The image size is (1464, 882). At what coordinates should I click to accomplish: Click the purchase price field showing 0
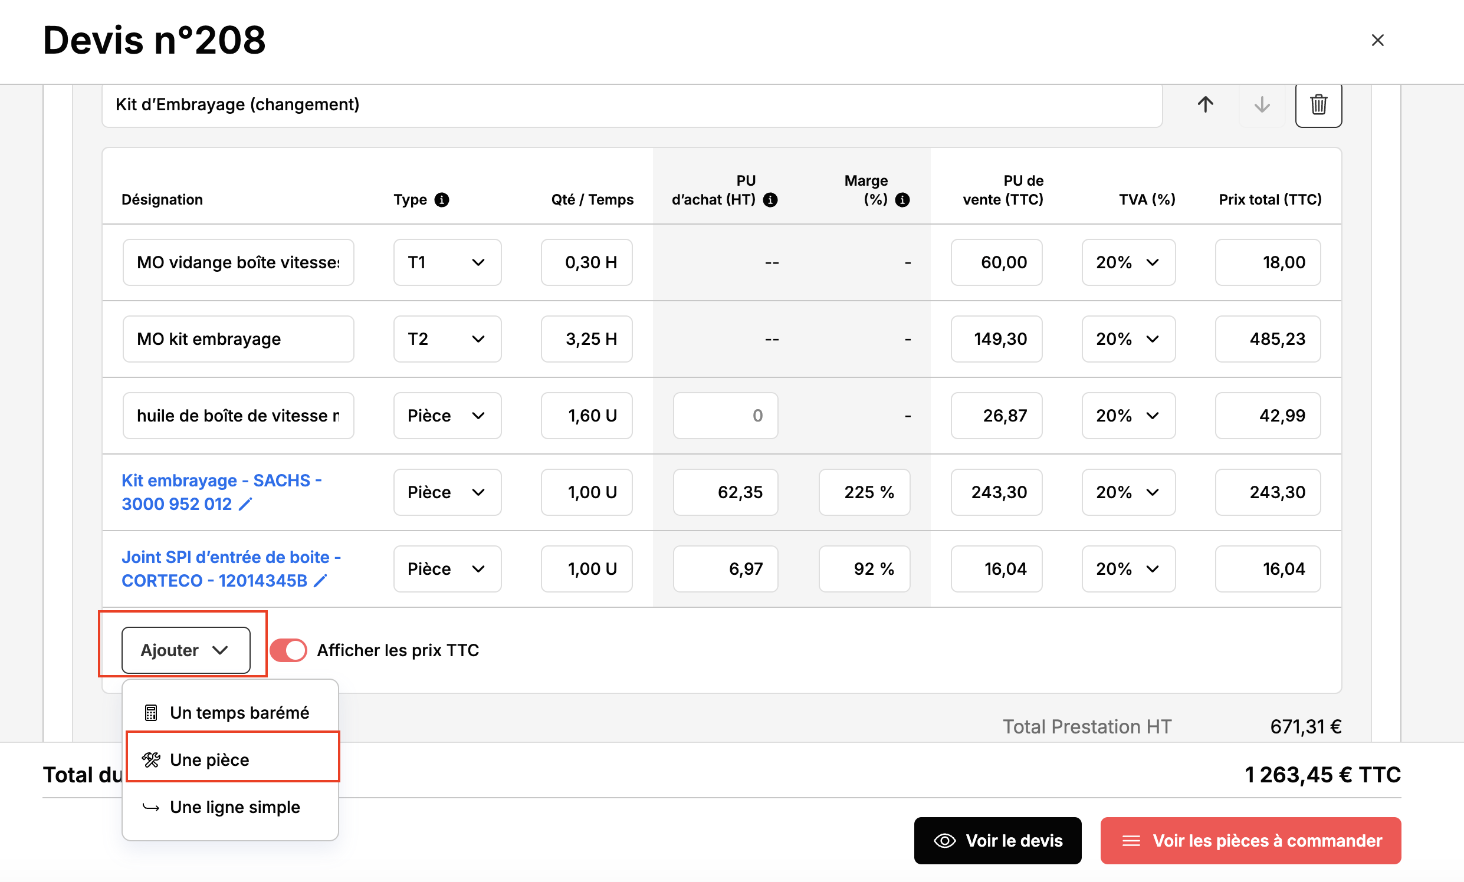[726, 416]
